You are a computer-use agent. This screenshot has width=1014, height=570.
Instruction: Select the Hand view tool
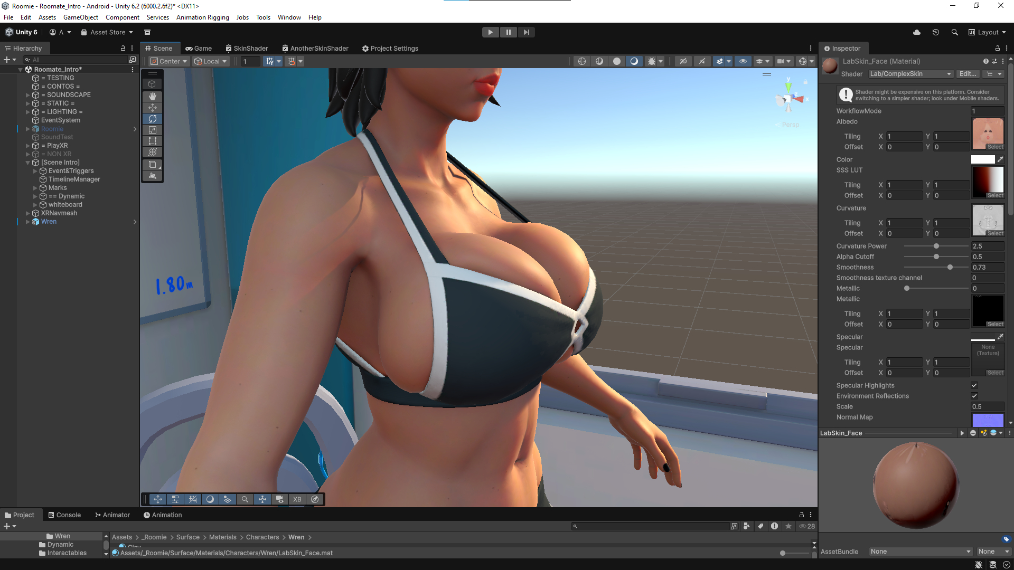point(152,96)
